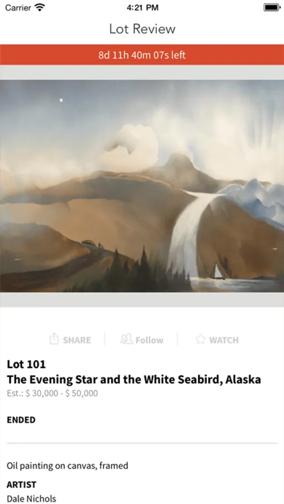This screenshot has height=504, width=284.
Task: Tap the Evening Star and White Seabird title
Action: coord(134,380)
